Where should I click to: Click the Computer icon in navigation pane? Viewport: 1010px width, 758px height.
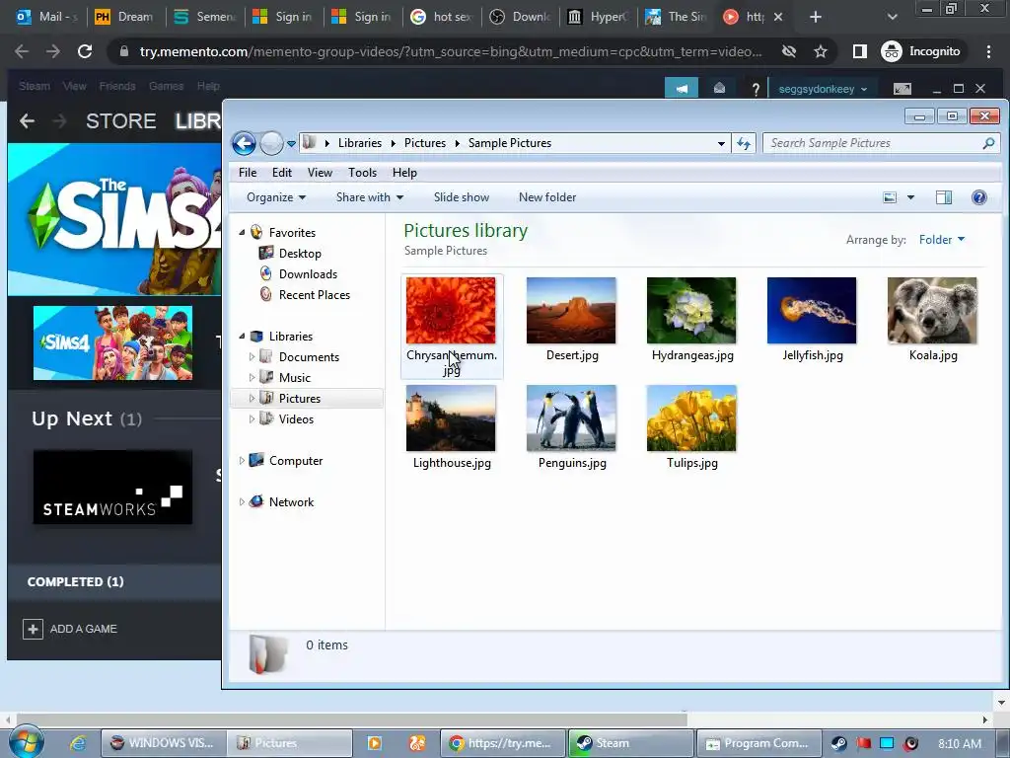(256, 460)
